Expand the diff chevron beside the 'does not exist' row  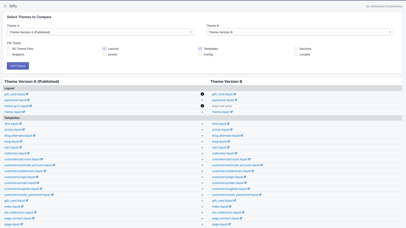(x=202, y=106)
